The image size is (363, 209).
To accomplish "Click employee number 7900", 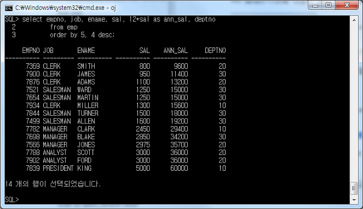I will [33, 74].
